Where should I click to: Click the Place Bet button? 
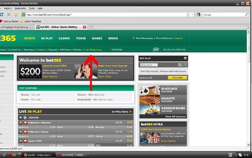tap(178, 78)
